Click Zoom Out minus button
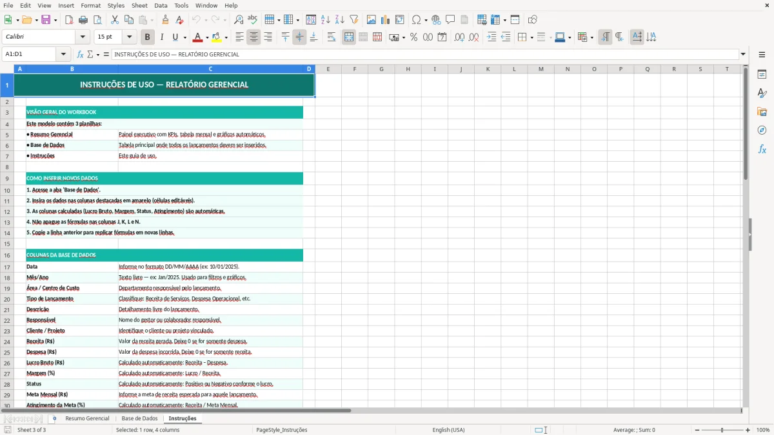Image resolution: width=774 pixels, height=435 pixels. pos(697,430)
